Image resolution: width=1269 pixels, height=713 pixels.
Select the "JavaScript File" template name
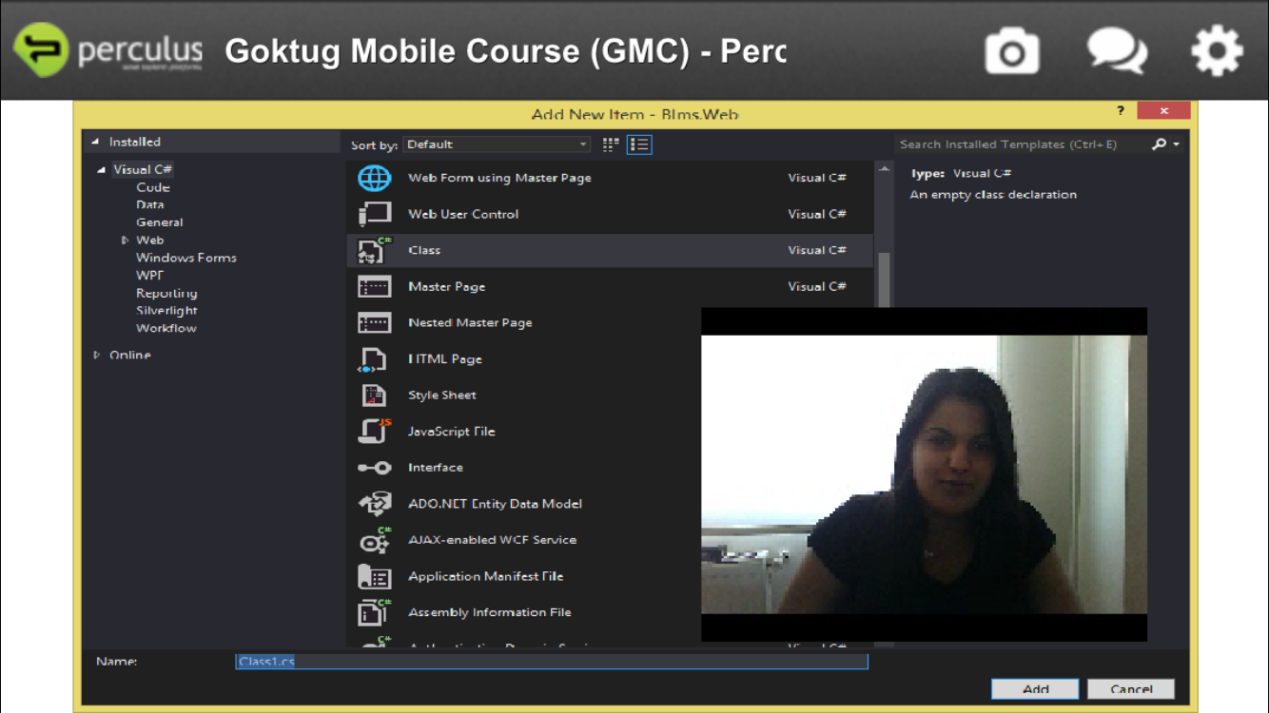tap(452, 432)
